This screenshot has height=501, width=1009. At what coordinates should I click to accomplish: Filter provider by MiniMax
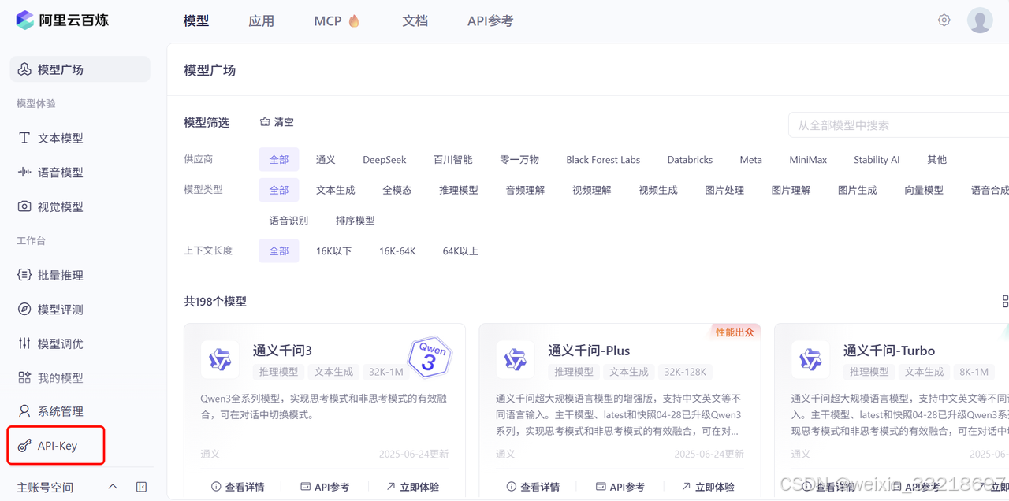tap(809, 159)
